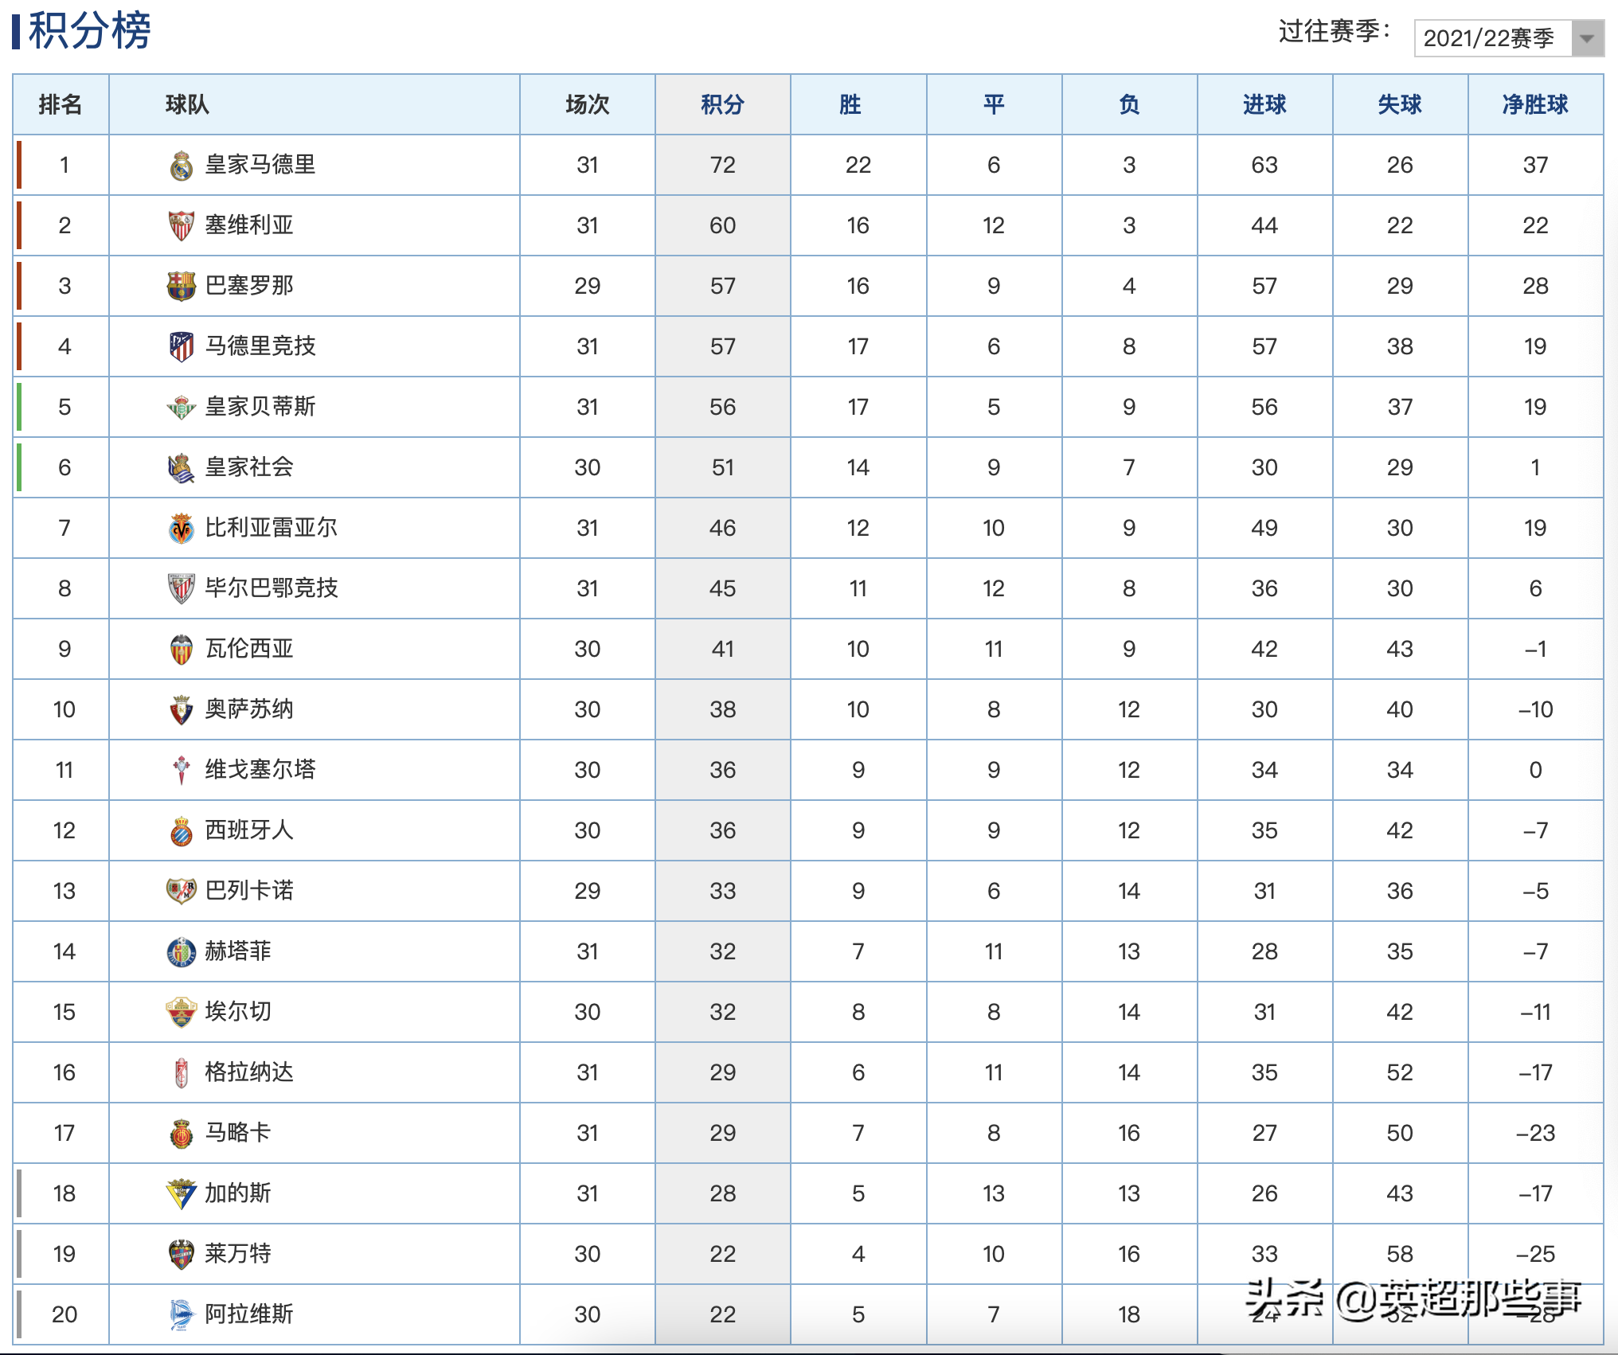Click the Real Sociedad crest icon

182,468
